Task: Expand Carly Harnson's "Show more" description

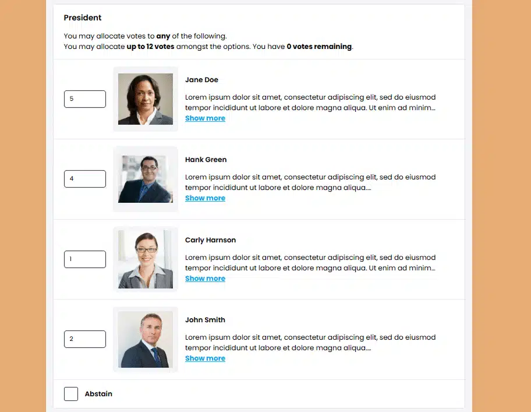Action: pyautogui.click(x=205, y=278)
